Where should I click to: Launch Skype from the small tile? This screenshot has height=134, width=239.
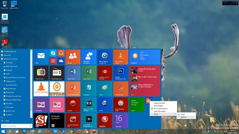click(x=53, y=53)
